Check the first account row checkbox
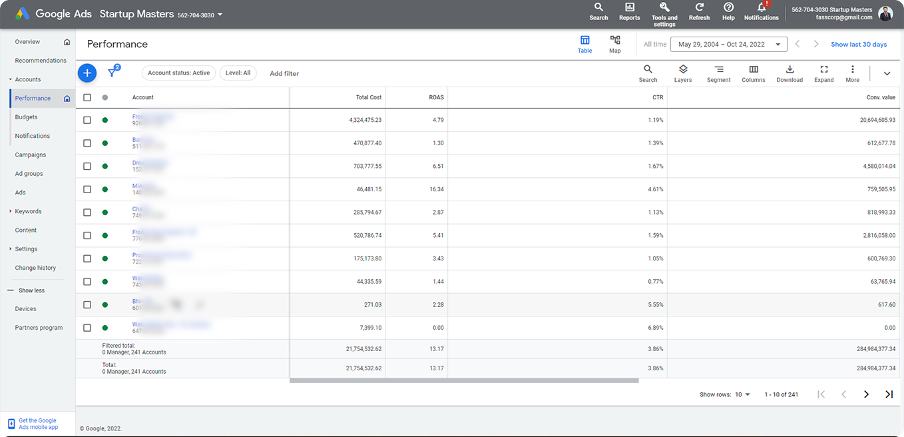904x437 pixels. (x=87, y=121)
